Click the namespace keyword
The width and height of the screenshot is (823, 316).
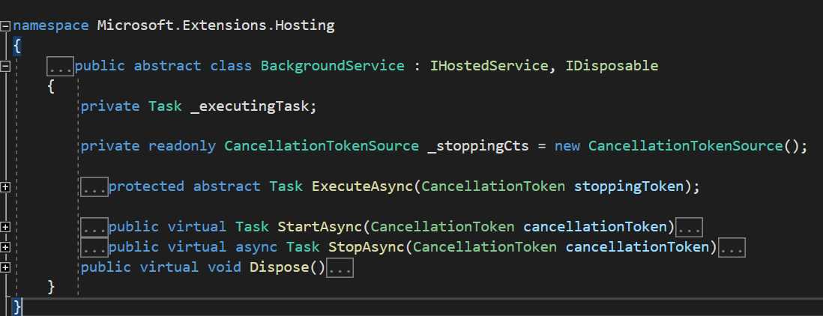pyautogui.click(x=51, y=25)
